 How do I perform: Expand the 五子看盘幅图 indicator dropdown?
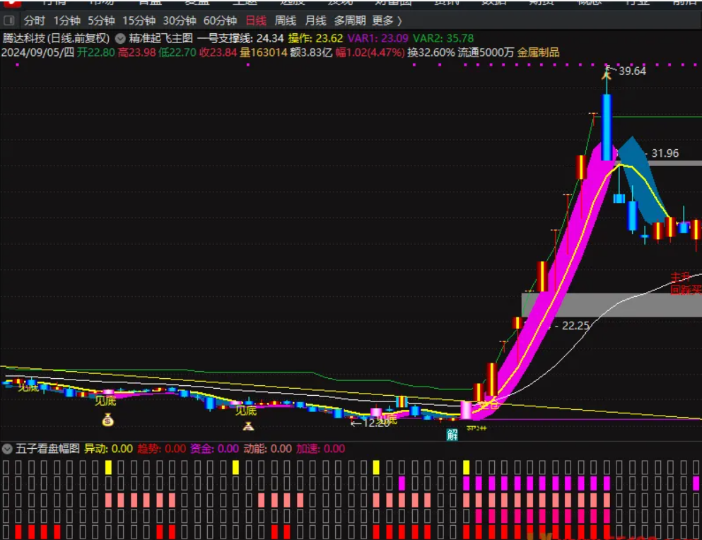click(x=7, y=449)
